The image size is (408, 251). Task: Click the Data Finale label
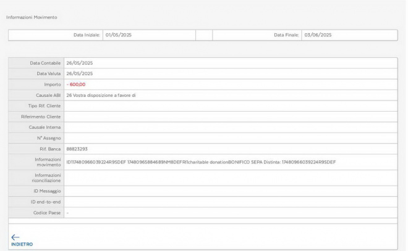click(286, 35)
